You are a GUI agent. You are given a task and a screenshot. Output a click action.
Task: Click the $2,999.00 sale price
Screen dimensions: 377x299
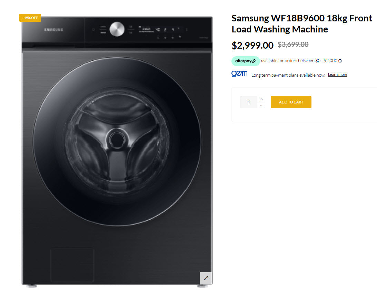tap(252, 45)
